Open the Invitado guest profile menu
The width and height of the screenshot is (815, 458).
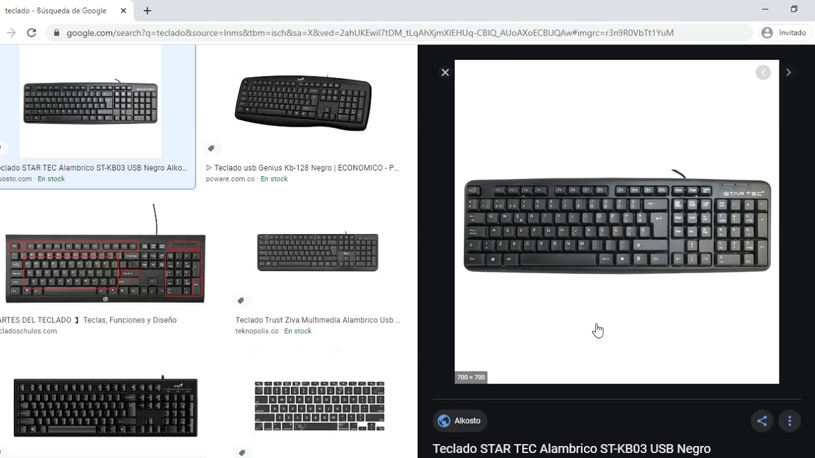click(x=784, y=32)
